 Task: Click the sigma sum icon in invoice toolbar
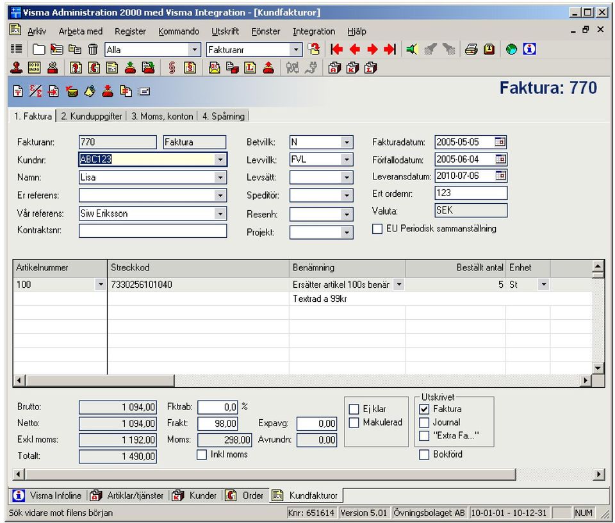[36, 92]
